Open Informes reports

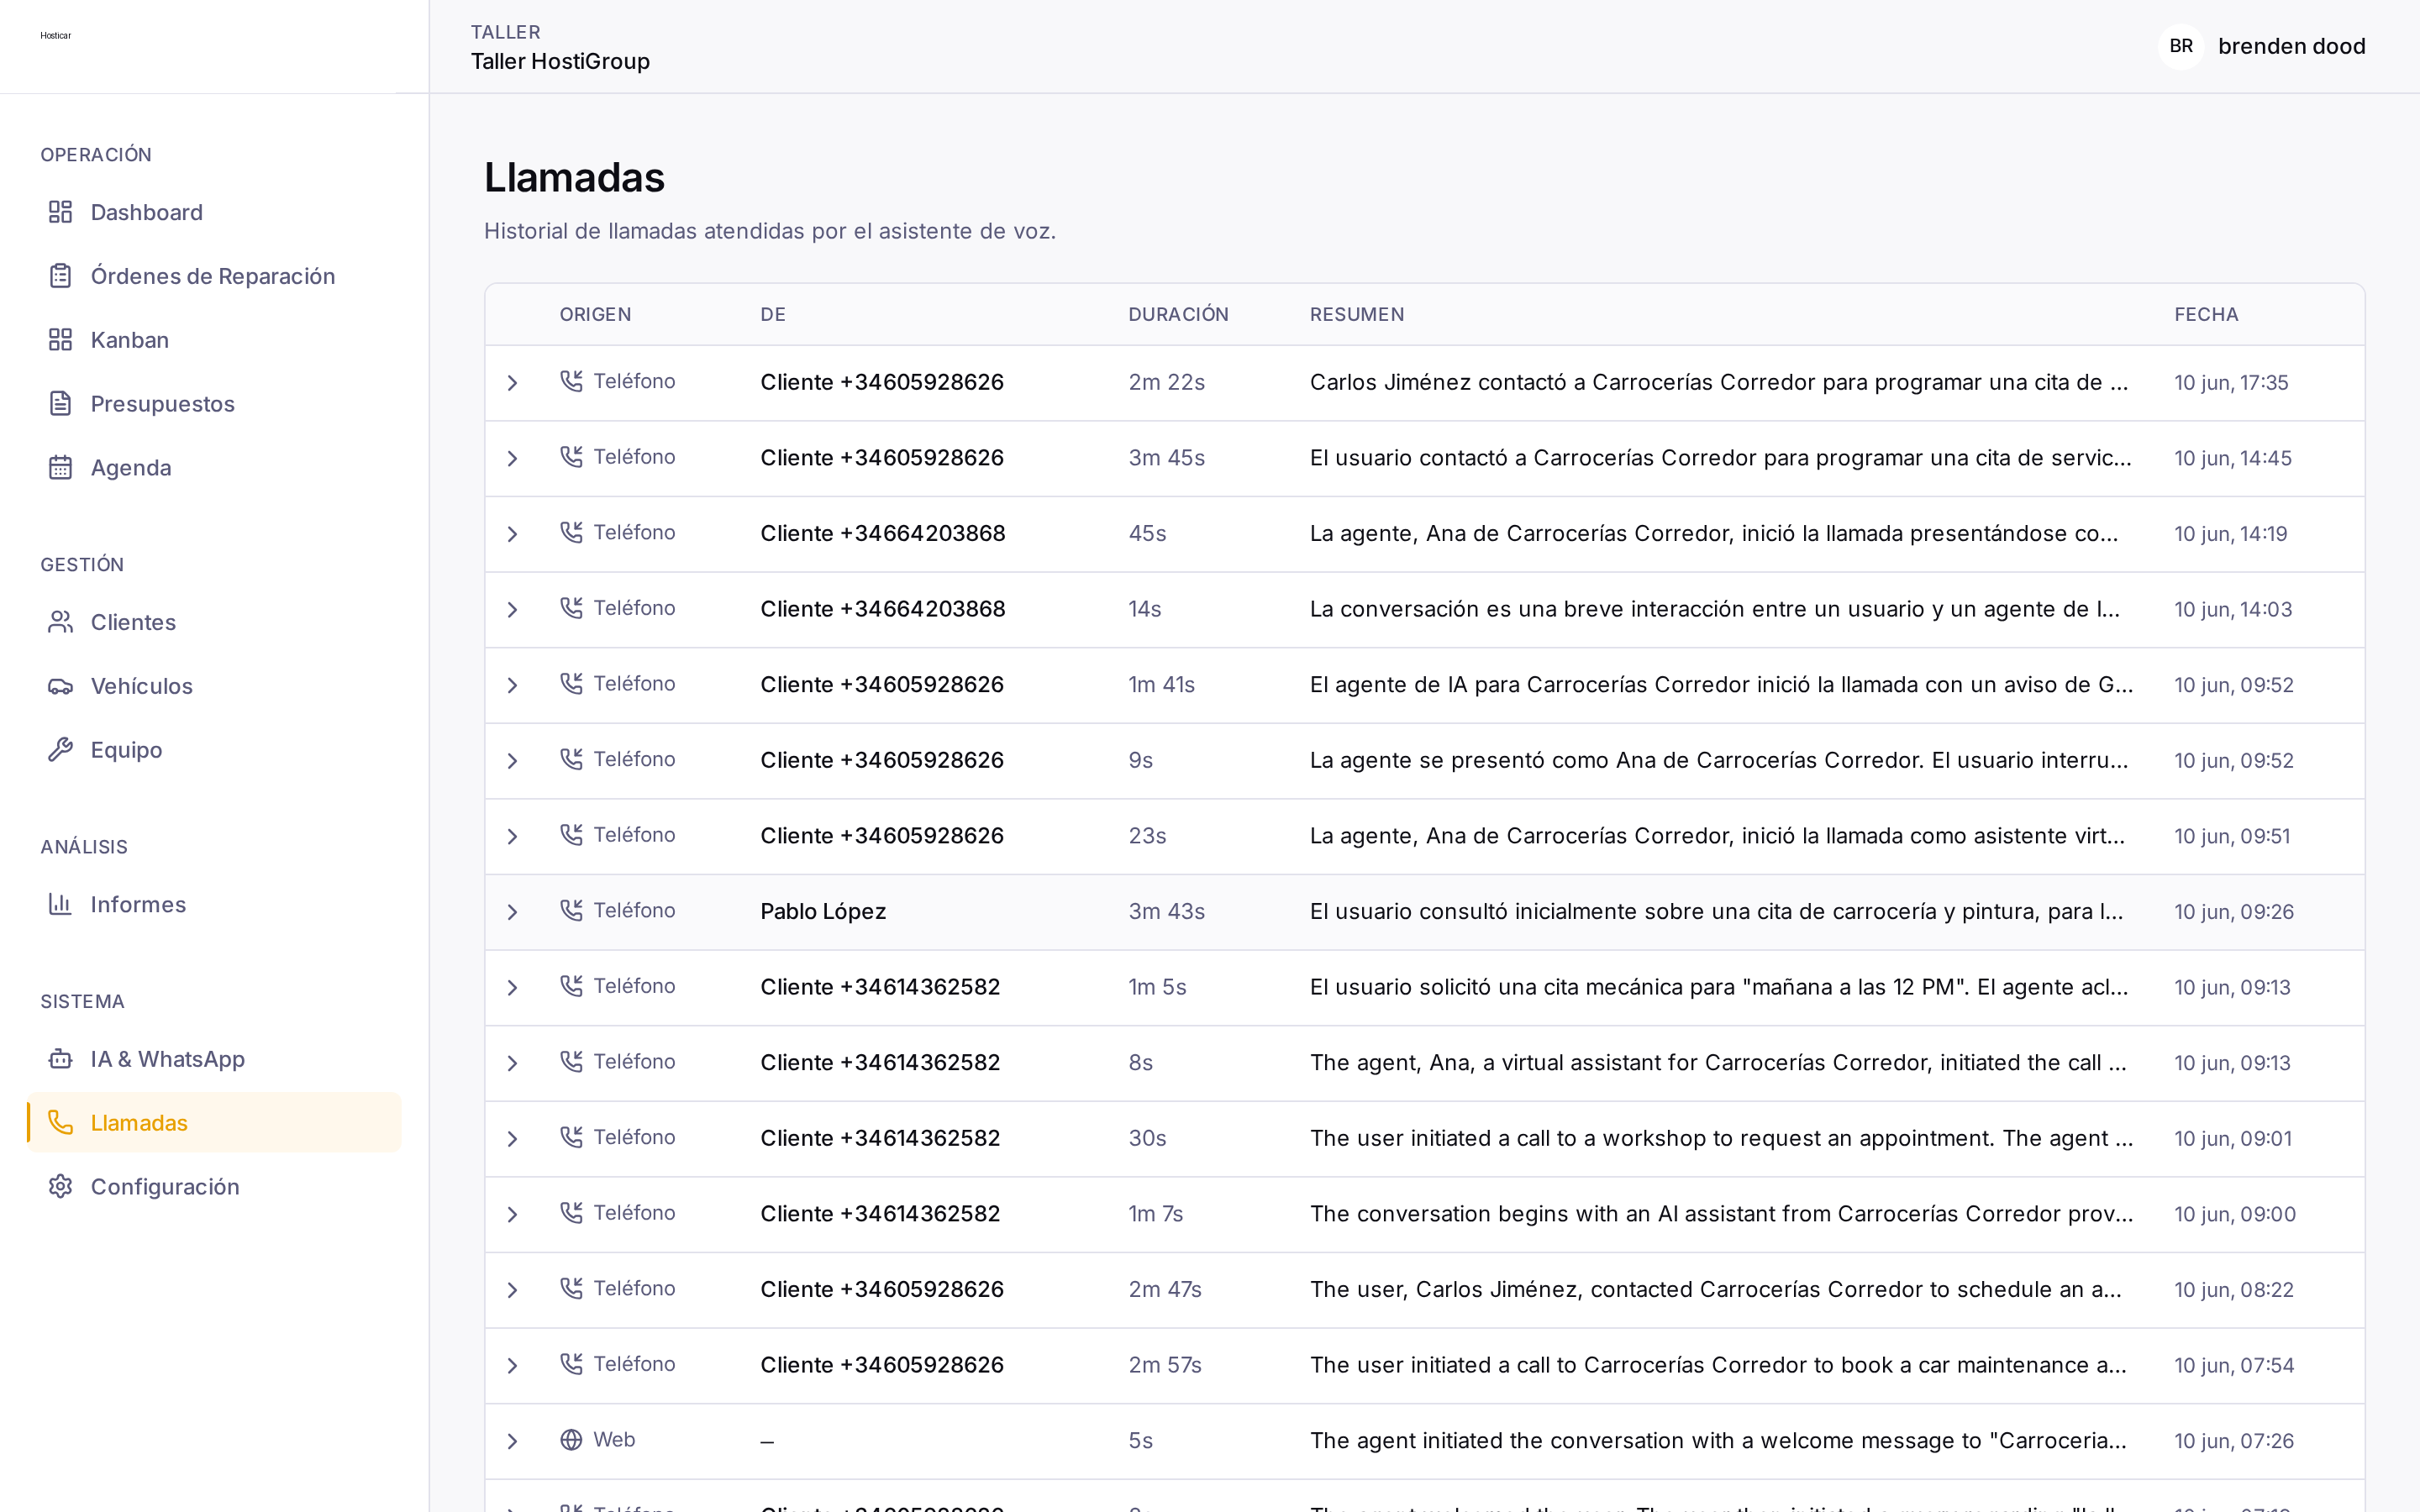click(214, 904)
